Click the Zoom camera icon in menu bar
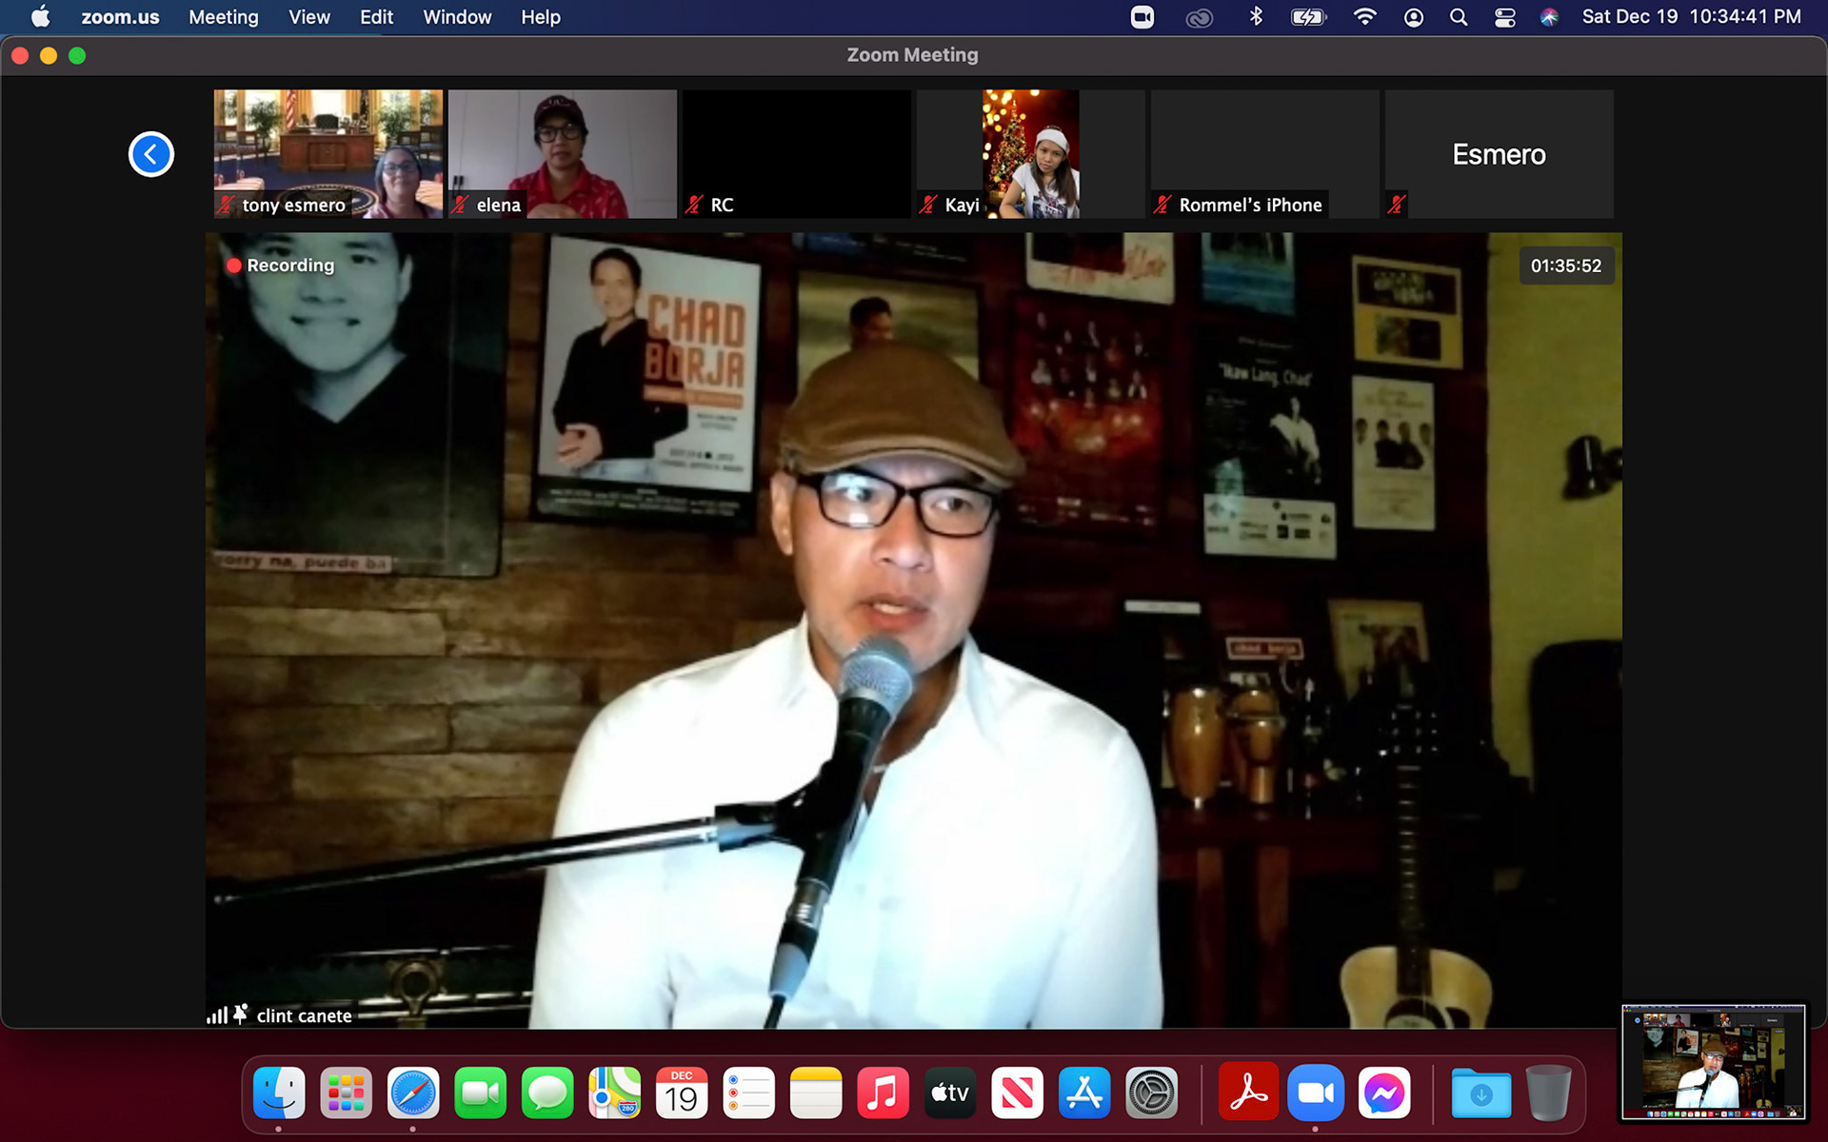 coord(1142,17)
